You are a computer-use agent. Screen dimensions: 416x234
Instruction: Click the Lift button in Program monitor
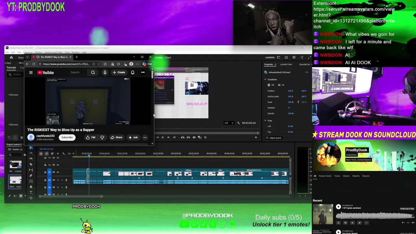coord(183,137)
